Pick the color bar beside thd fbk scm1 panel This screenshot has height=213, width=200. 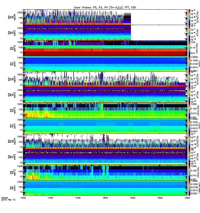pos(189,126)
